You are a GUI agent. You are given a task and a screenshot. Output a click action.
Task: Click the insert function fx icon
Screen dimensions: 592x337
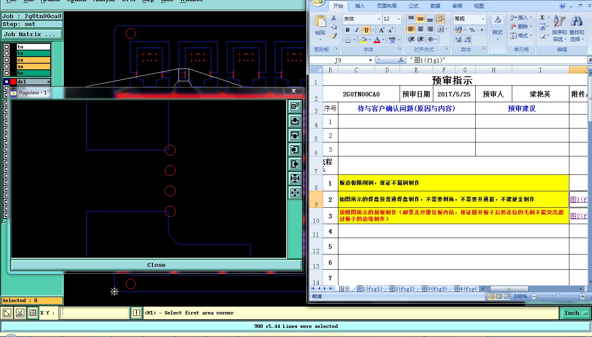(401, 60)
